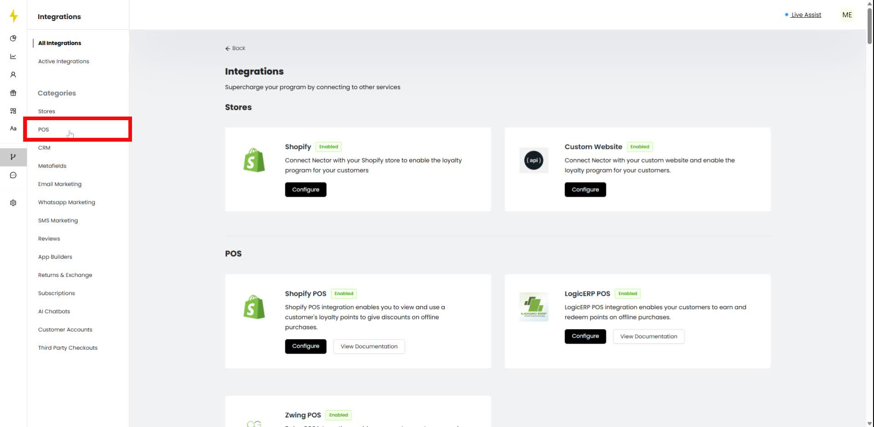
Task: Select the All Integrations menu item
Action: [x=59, y=43]
